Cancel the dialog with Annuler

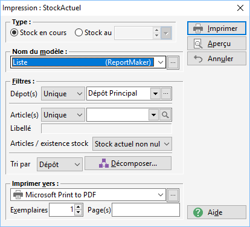click(x=217, y=59)
